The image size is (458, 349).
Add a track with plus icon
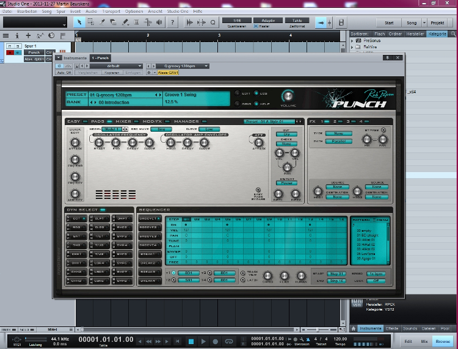click(x=28, y=35)
